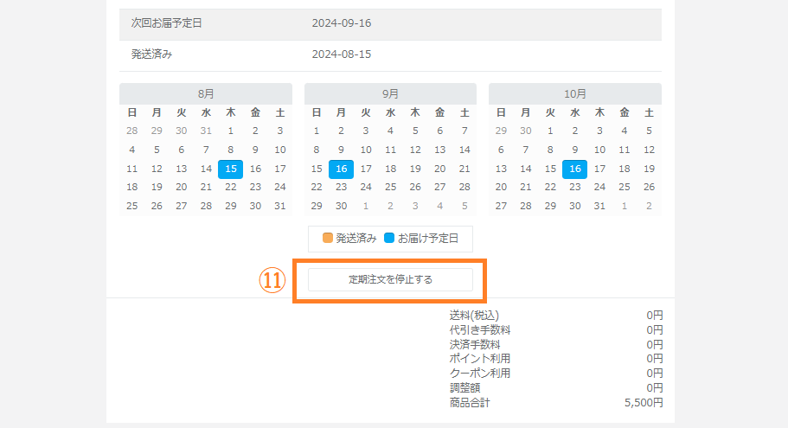The height and width of the screenshot is (428, 788).
Task: Click the 8月 month header
Action: tap(206, 93)
